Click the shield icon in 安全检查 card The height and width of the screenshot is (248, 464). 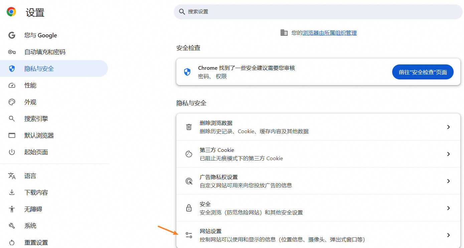(x=187, y=72)
